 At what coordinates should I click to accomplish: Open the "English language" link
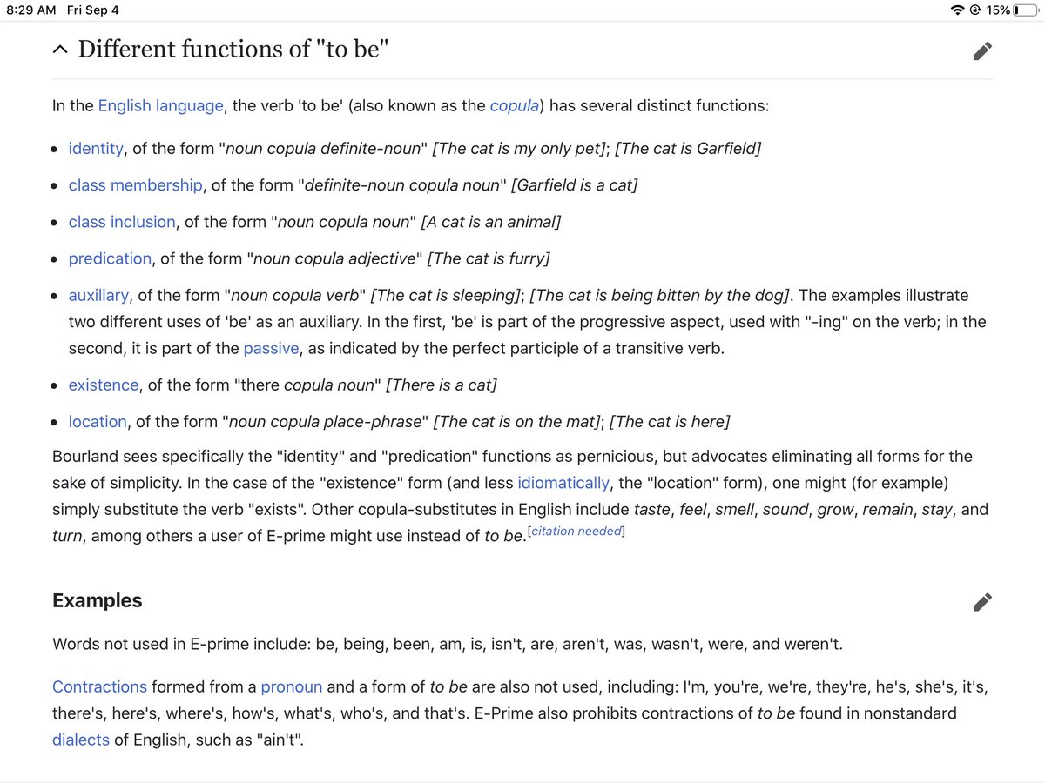pyautogui.click(x=160, y=106)
